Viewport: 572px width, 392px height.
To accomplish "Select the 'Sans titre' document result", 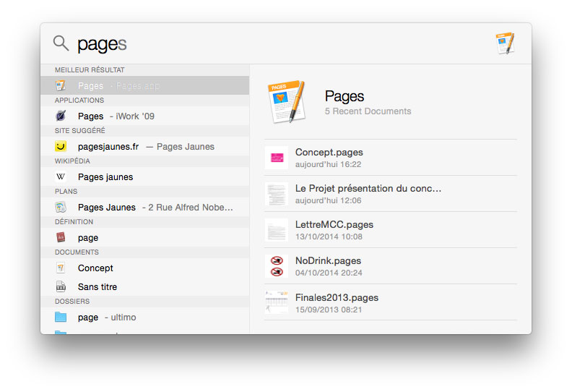I will coord(145,286).
